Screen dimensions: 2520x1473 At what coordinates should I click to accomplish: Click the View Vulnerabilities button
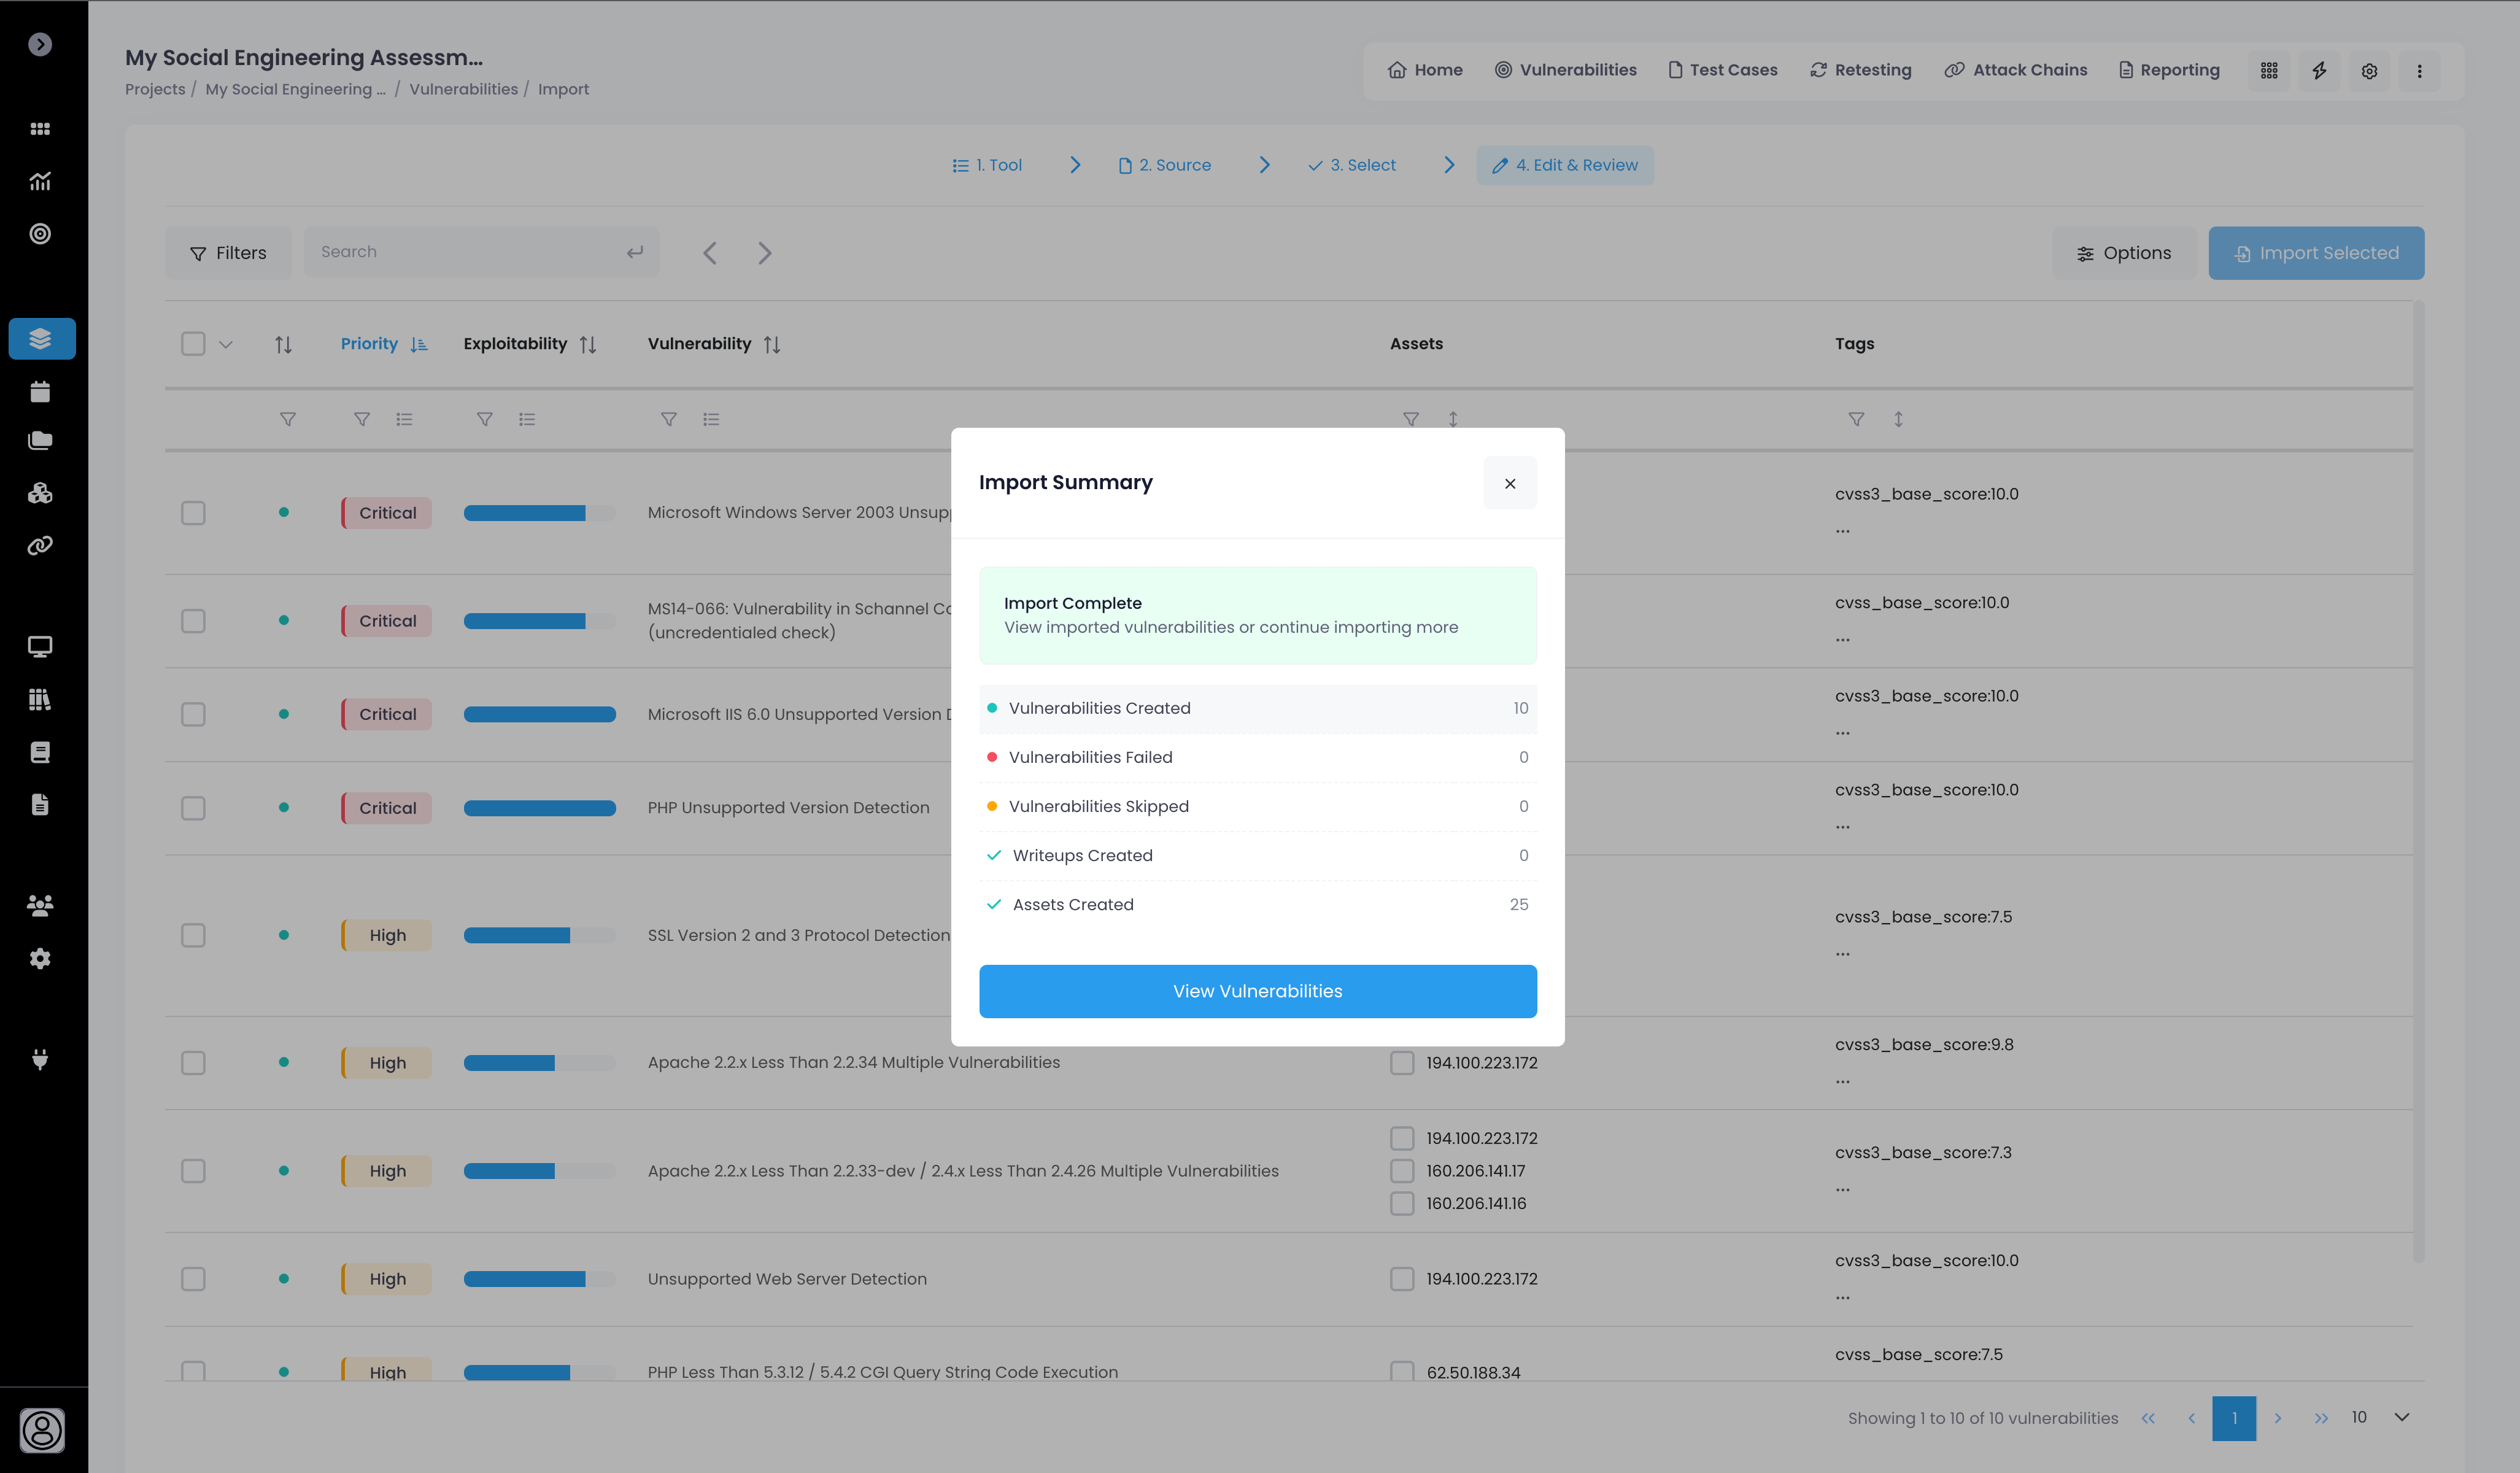(x=1257, y=991)
